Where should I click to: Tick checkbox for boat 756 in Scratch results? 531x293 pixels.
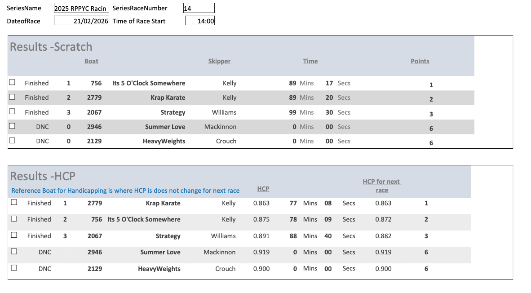click(x=13, y=83)
